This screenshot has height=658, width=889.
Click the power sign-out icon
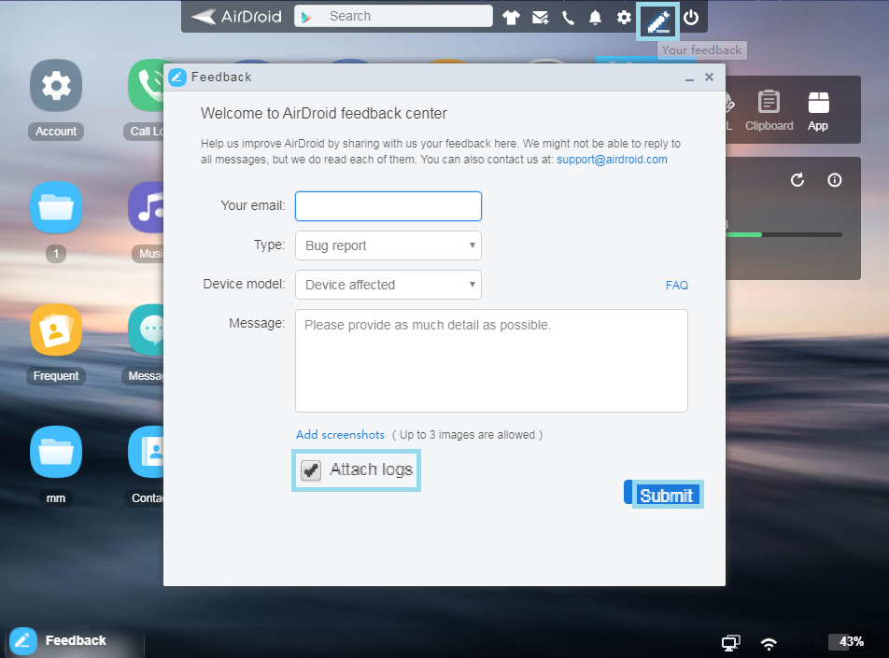691,17
